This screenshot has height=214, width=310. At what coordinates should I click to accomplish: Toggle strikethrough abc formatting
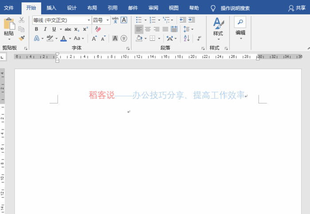point(68,30)
